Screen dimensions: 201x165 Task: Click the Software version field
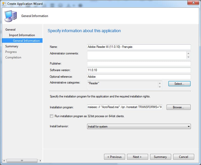pos(139,70)
